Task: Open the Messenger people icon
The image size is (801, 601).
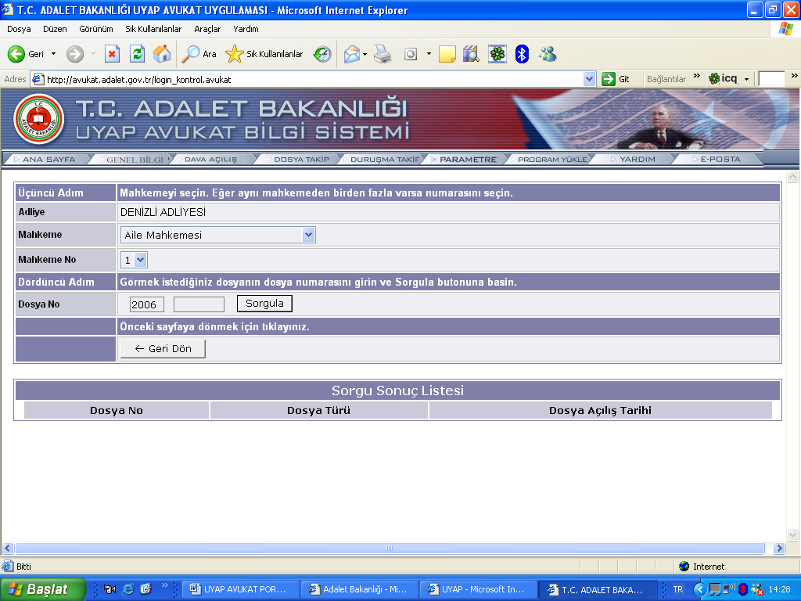Action: pos(547,54)
